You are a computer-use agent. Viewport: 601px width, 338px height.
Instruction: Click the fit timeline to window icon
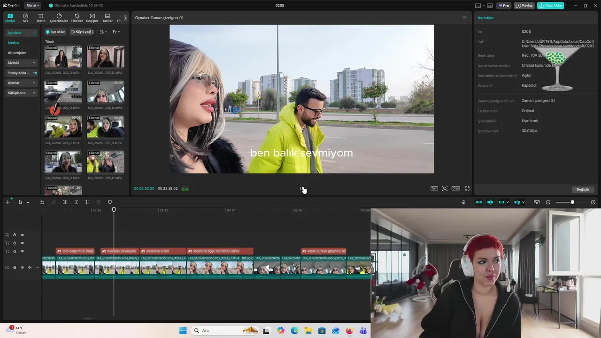537,202
